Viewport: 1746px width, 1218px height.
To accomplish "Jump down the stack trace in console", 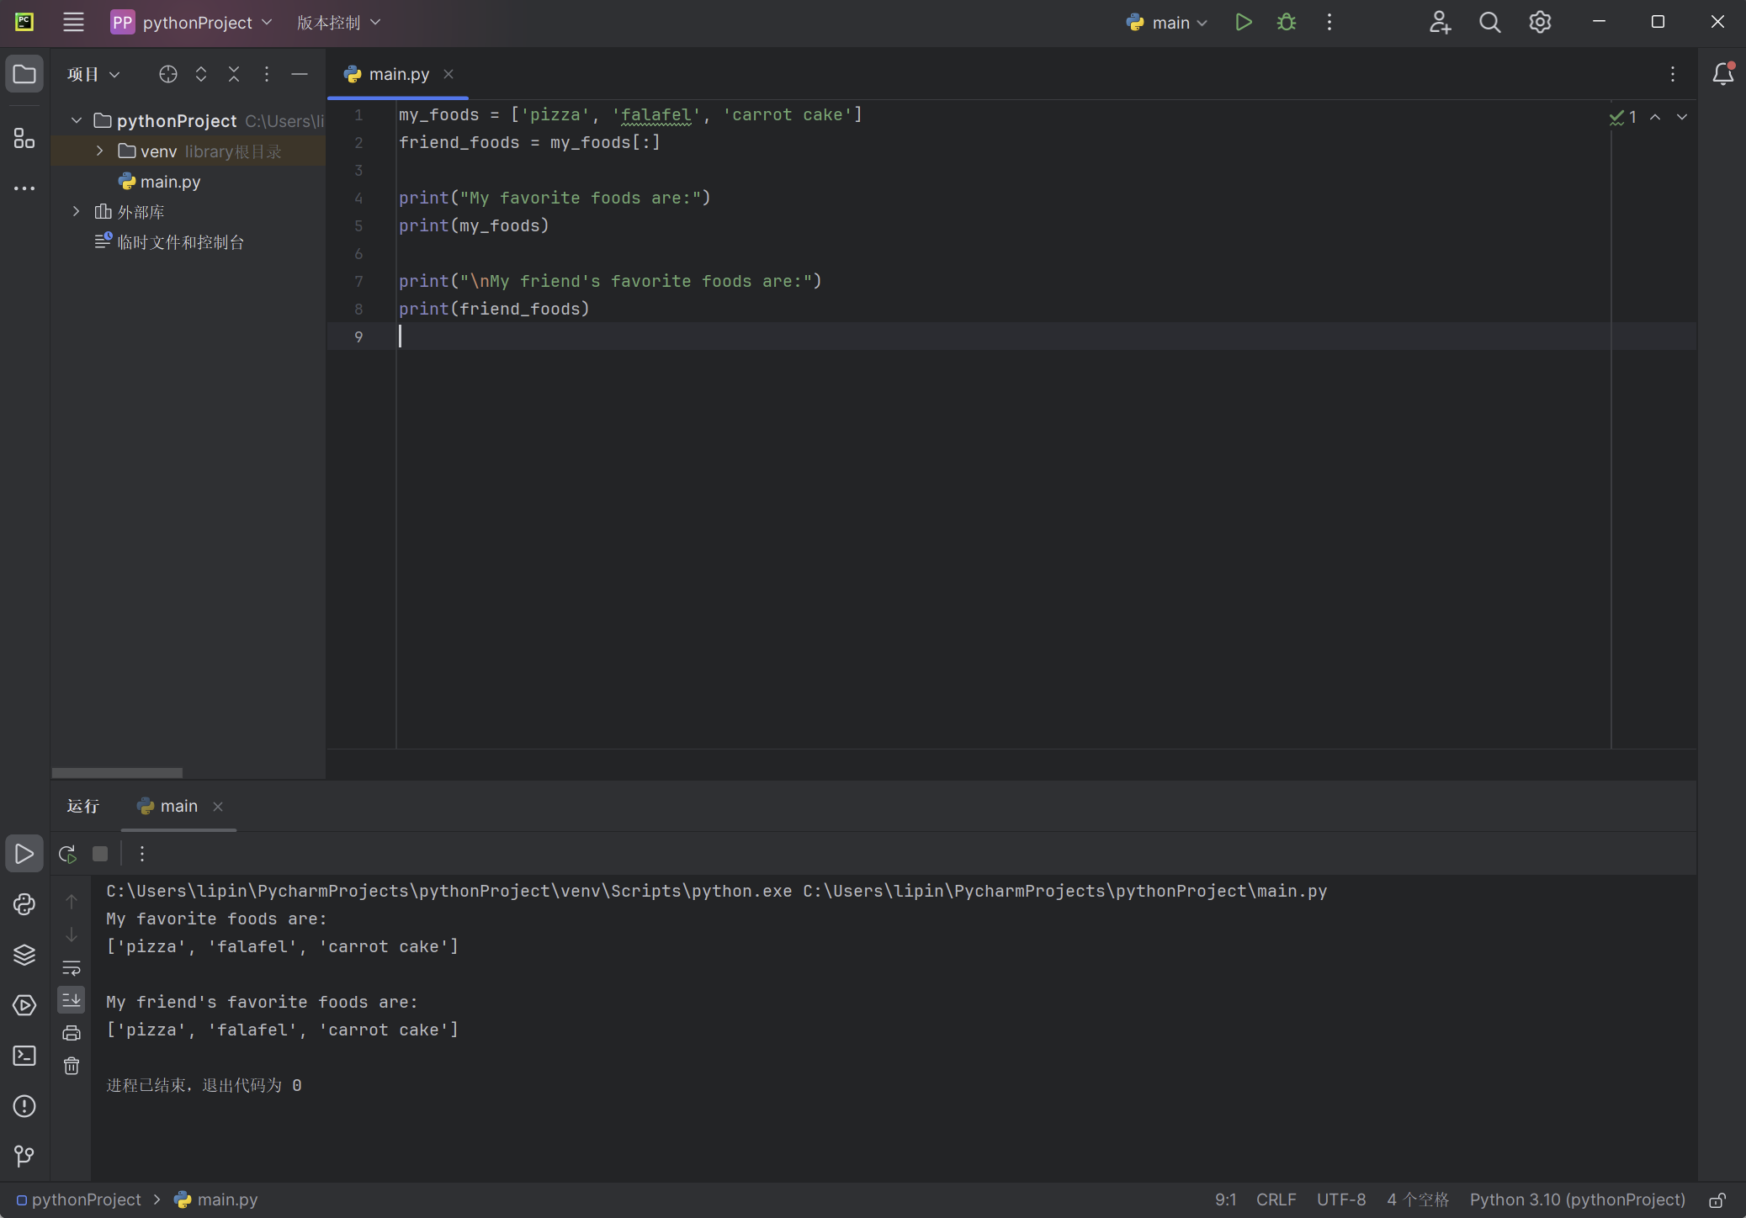I will tap(72, 935).
